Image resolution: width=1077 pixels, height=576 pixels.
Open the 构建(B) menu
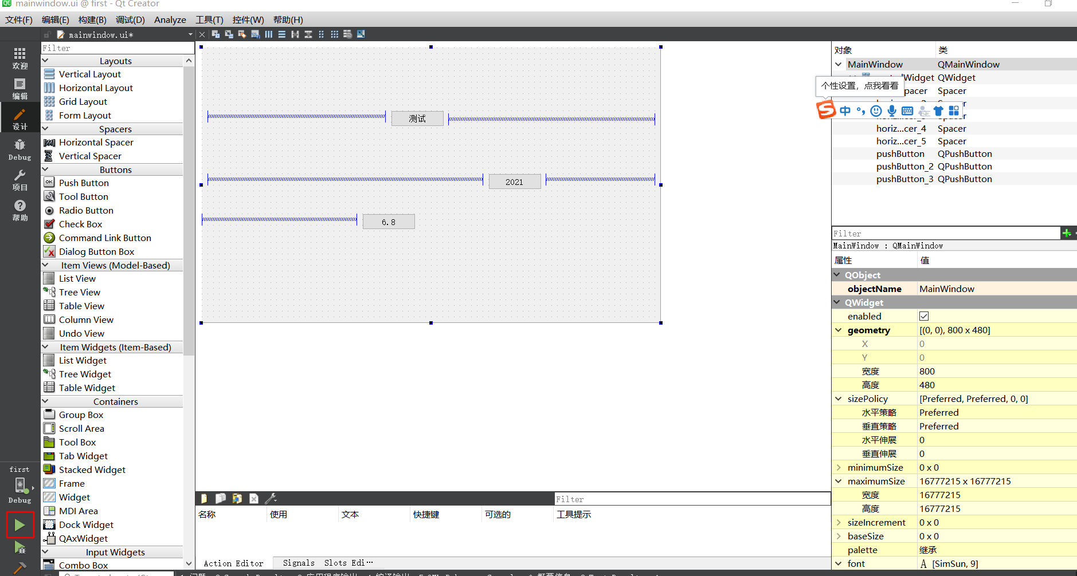(x=92, y=19)
